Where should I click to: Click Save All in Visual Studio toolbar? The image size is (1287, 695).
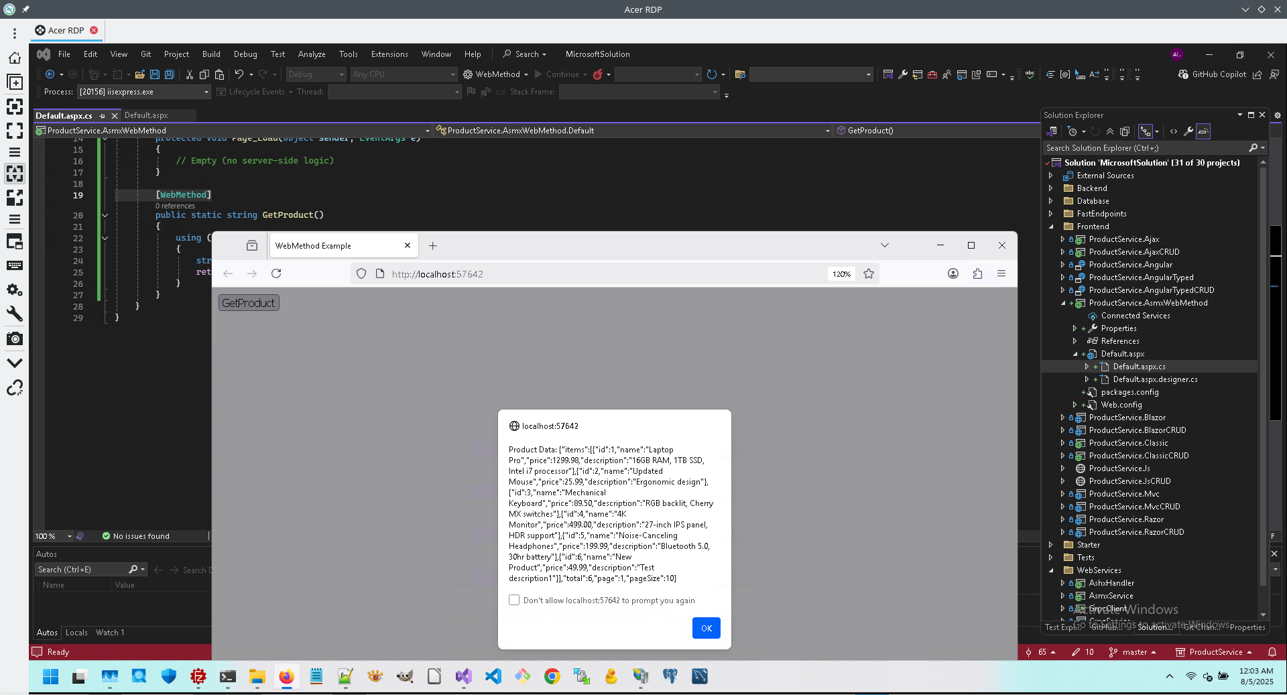point(170,74)
